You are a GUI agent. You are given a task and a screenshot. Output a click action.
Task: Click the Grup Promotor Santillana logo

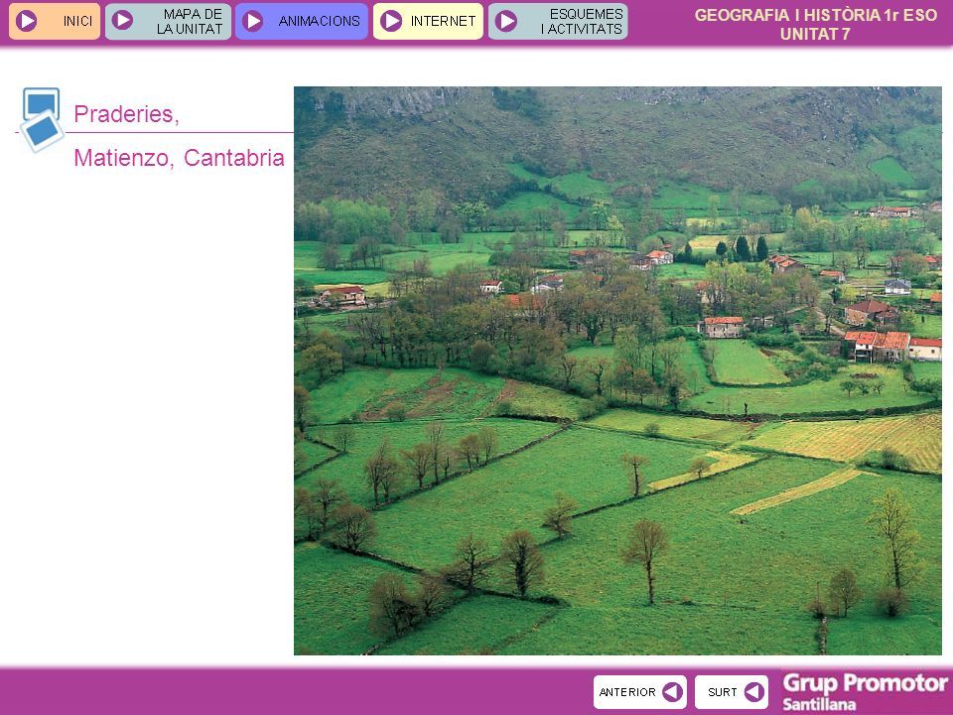[x=866, y=692]
